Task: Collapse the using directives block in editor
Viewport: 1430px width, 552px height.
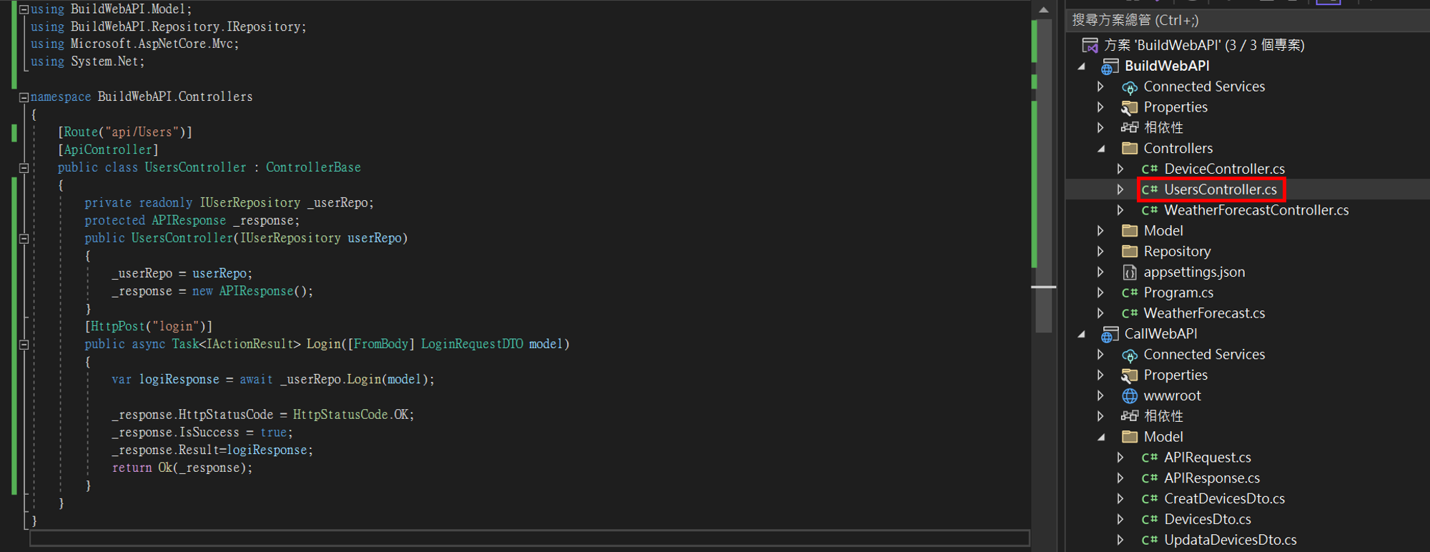Action: (24, 9)
